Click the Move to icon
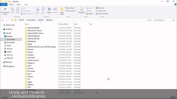177x99 pixels. pos(37,9)
